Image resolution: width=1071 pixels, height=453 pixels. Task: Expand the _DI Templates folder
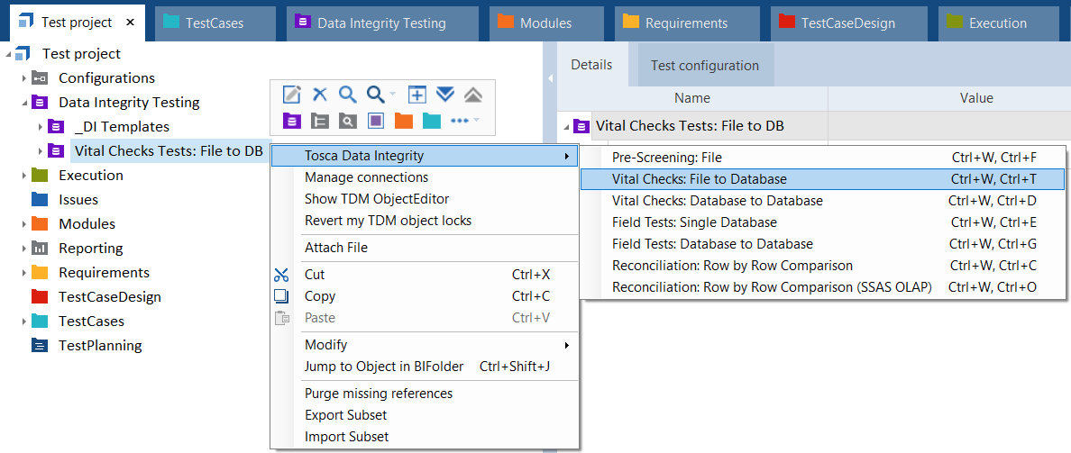(x=41, y=127)
